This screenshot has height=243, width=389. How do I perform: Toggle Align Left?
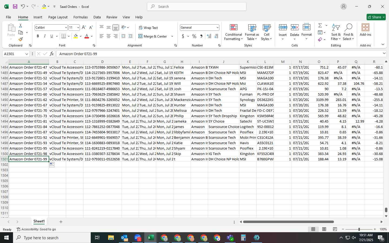click(102, 36)
